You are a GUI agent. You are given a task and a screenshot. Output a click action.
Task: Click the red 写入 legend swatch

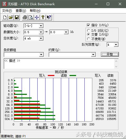pyautogui.click(x=51, y=76)
